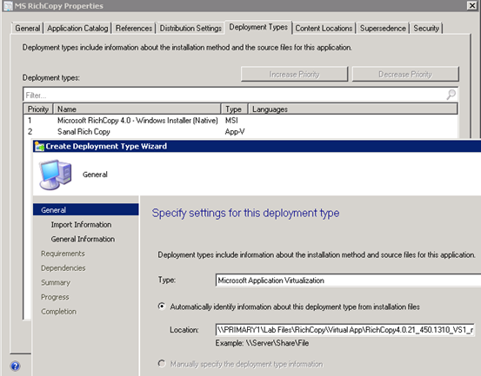Image resolution: width=481 pixels, height=376 pixels.
Task: Click the Location path input field
Action: [345, 330]
